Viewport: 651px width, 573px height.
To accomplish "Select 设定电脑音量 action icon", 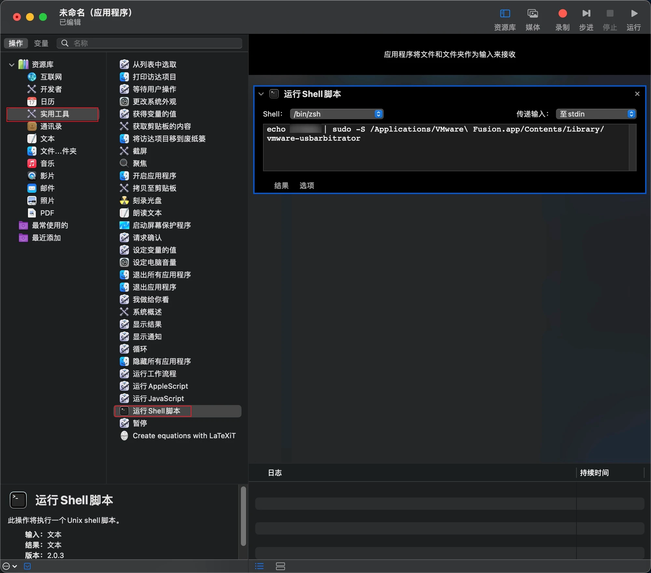I will [124, 262].
